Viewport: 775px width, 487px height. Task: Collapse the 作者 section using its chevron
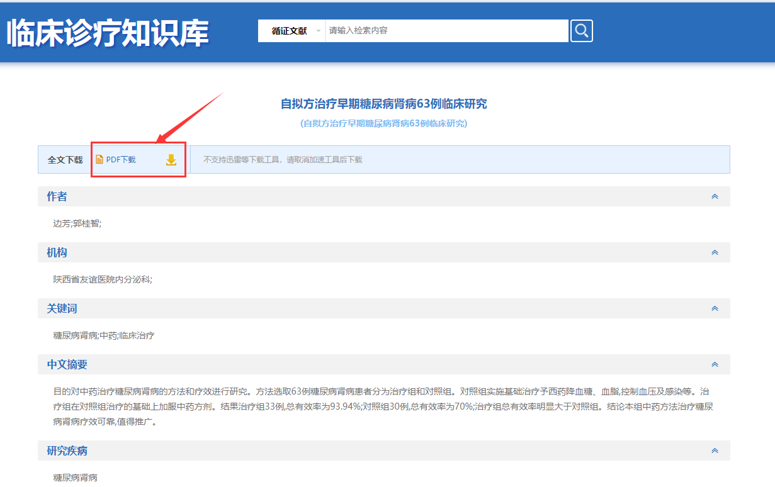715,197
